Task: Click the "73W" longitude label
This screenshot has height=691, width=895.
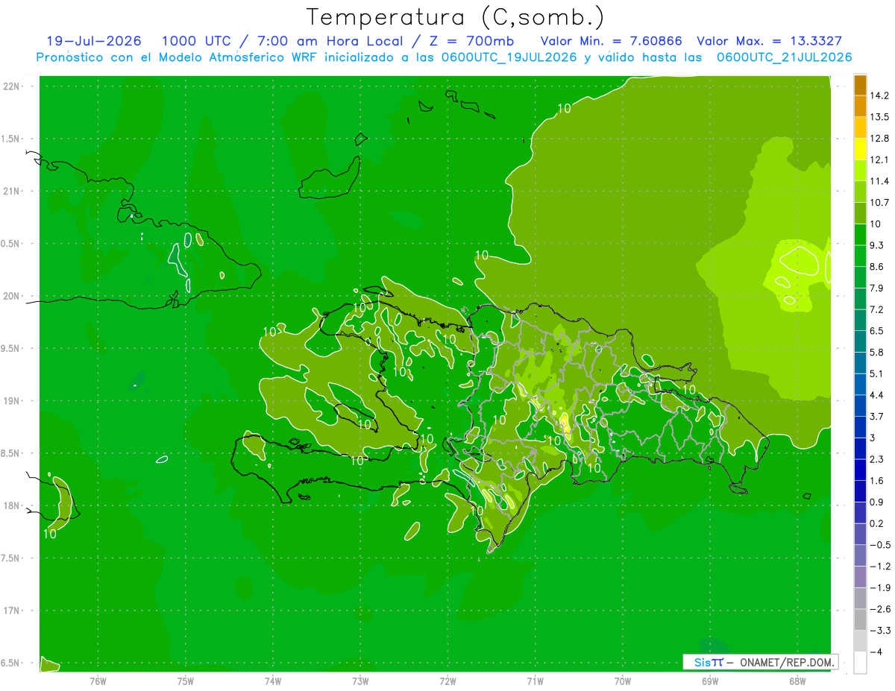Action: coord(360,681)
